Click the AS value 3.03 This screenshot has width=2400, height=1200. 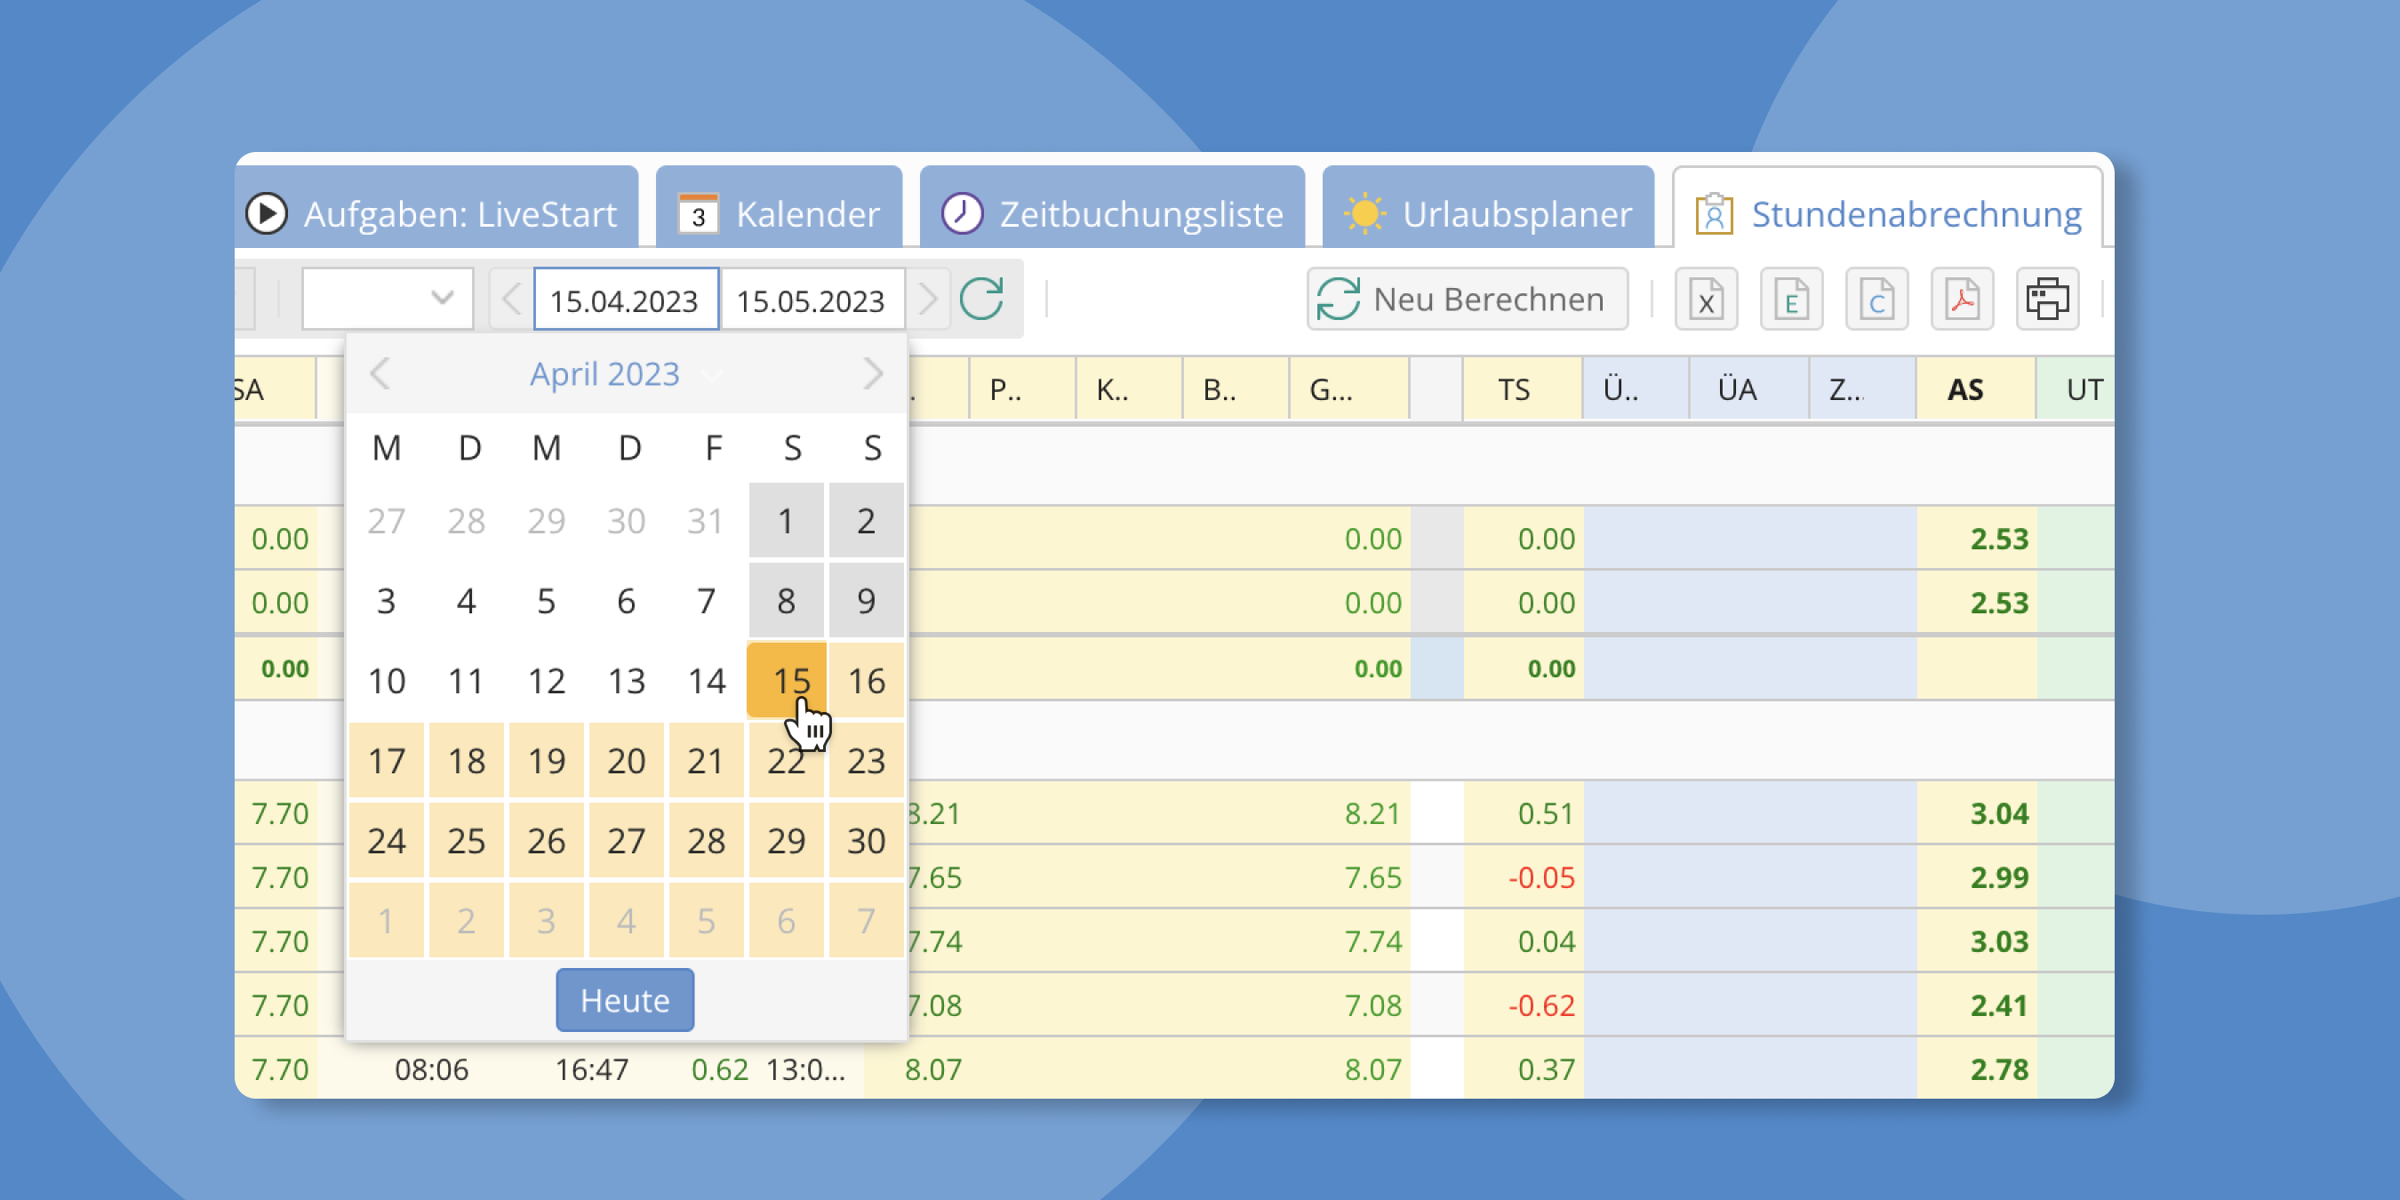pos(1999,941)
